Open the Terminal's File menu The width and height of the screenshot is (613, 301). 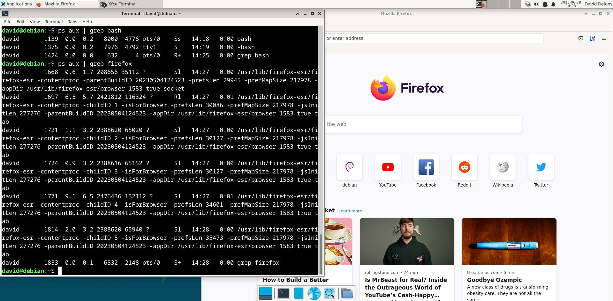(8, 22)
